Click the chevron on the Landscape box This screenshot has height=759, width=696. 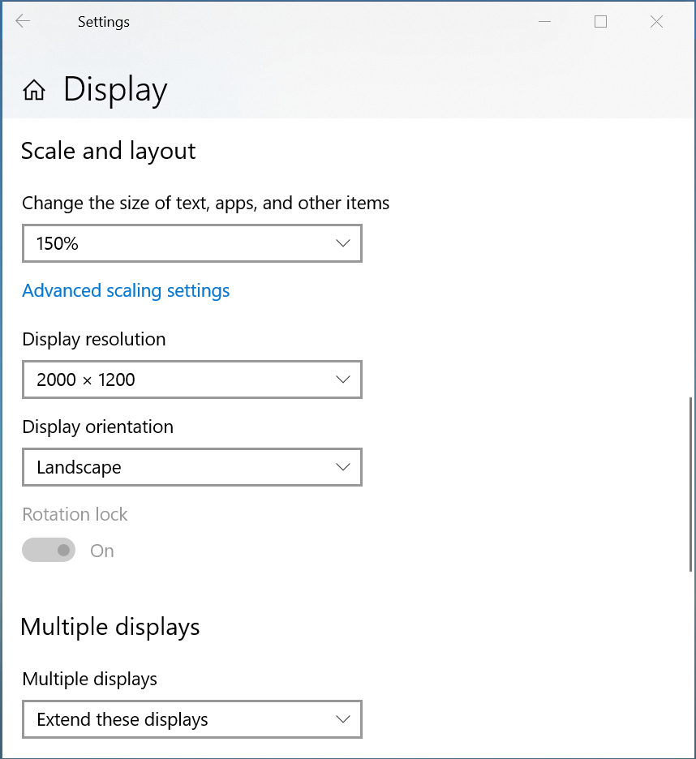(x=343, y=467)
